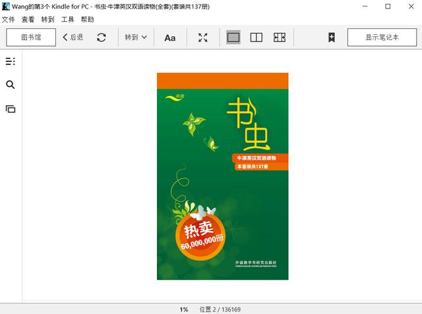Close the Kindle window

click(x=411, y=6)
